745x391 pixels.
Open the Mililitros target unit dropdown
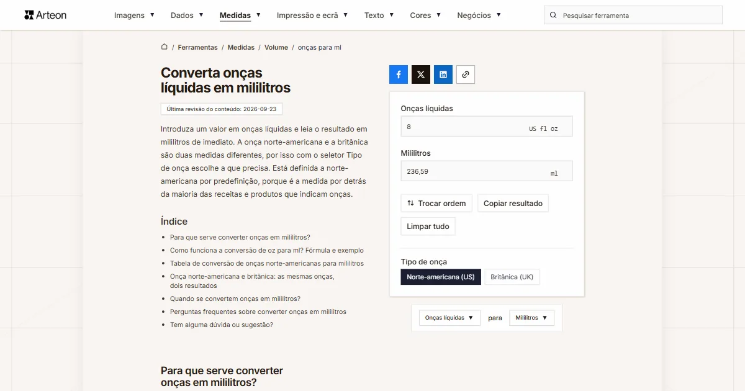531,318
